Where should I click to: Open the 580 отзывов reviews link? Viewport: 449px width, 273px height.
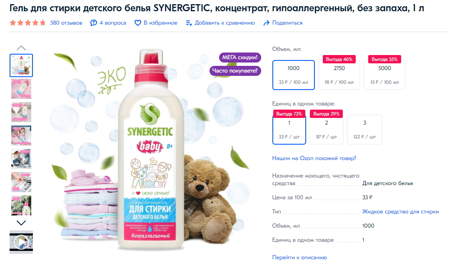tap(66, 23)
